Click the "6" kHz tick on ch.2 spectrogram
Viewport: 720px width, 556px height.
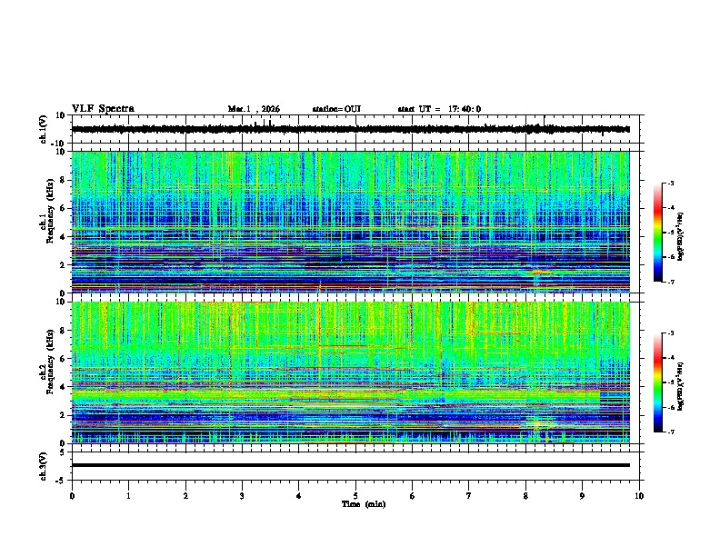64,359
